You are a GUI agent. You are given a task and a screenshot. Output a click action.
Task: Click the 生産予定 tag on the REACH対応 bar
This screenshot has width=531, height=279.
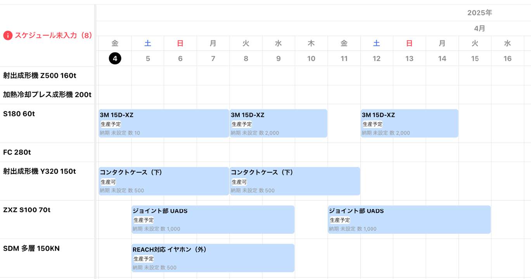144,259
